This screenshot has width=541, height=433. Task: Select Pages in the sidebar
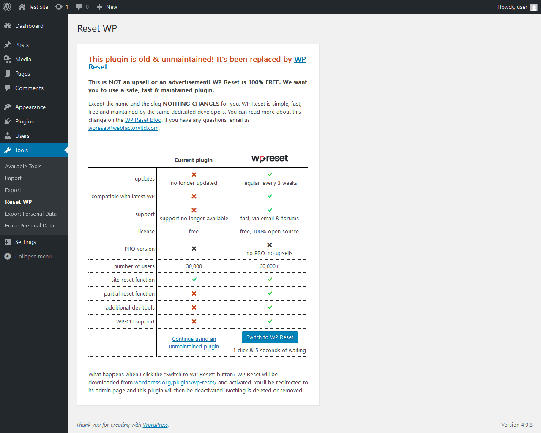pos(34,74)
